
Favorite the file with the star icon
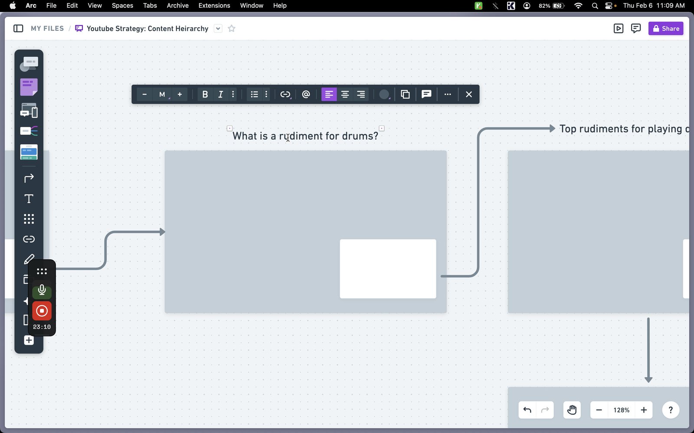232,29
